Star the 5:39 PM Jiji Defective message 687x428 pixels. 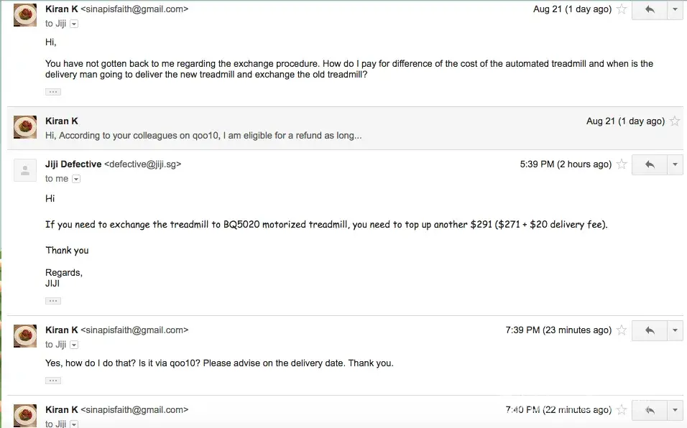622,164
